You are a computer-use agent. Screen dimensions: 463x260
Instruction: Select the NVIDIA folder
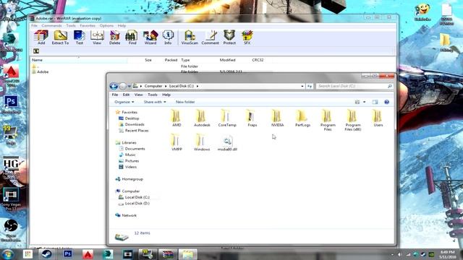point(277,118)
